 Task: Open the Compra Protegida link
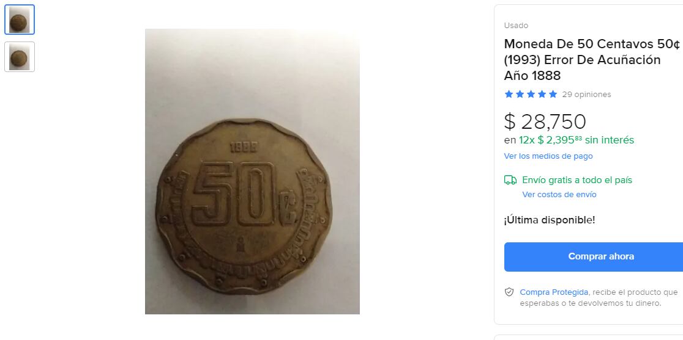pyautogui.click(x=554, y=292)
